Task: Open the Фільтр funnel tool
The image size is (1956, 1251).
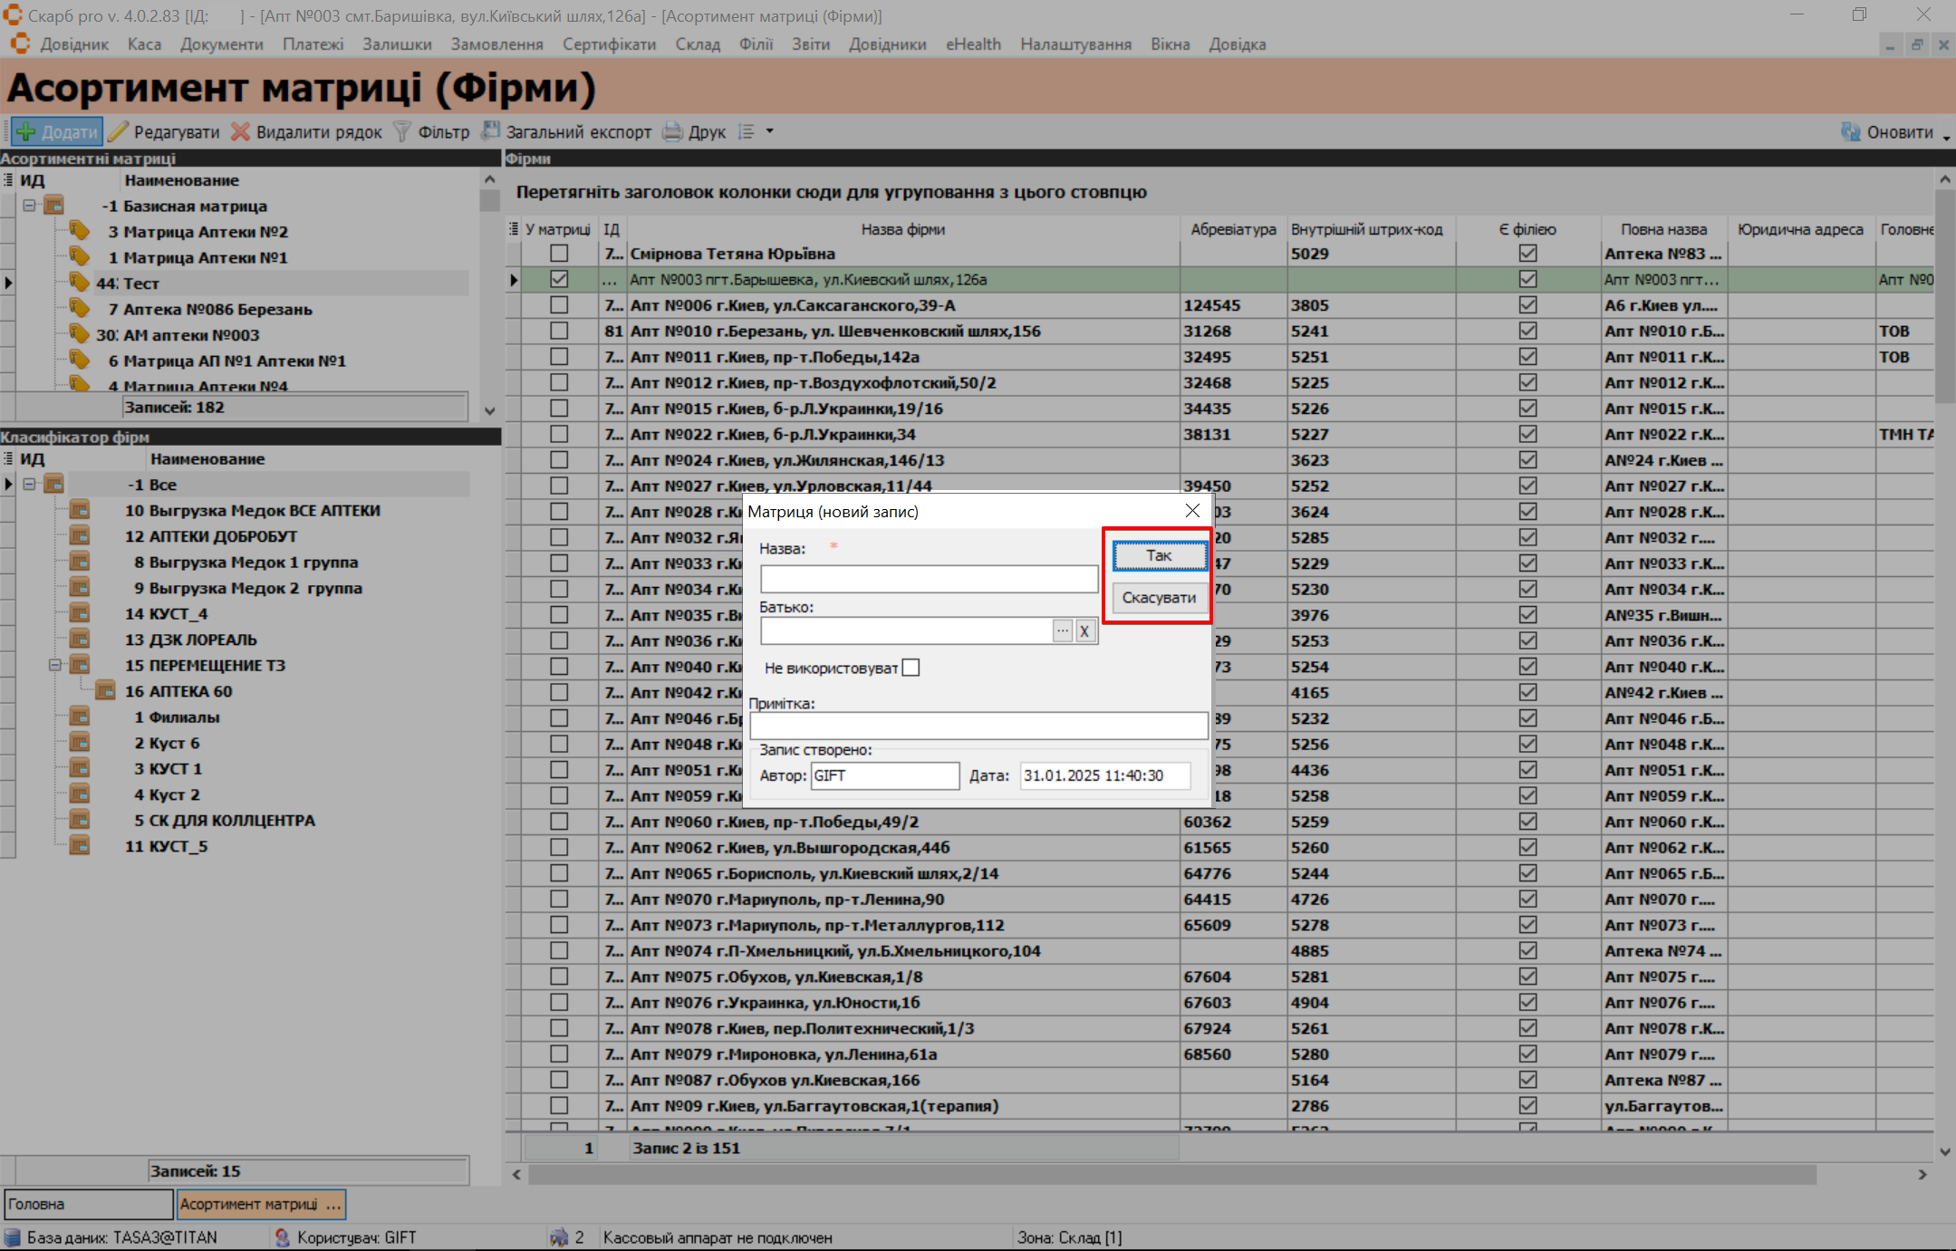Action: coord(402,132)
